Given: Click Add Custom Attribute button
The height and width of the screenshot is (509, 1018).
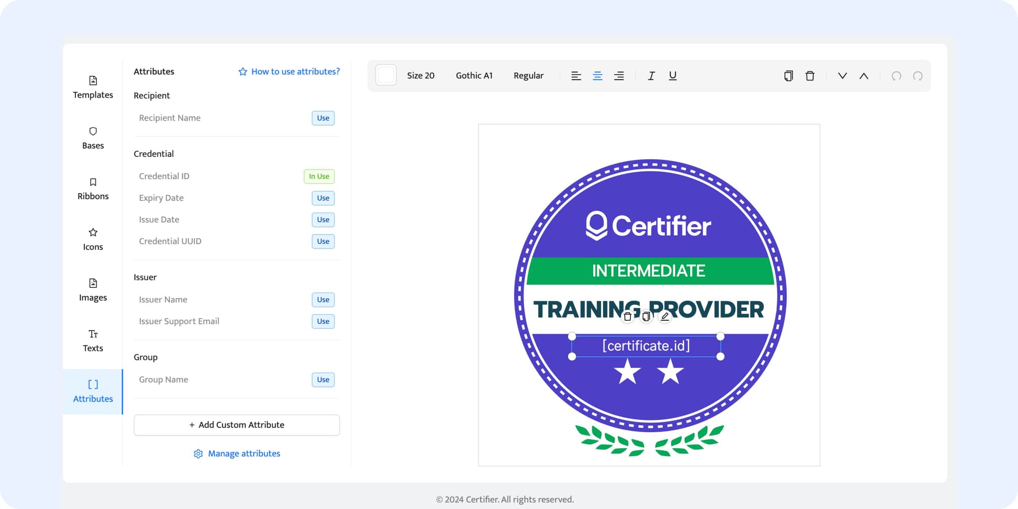Looking at the screenshot, I should coord(236,425).
